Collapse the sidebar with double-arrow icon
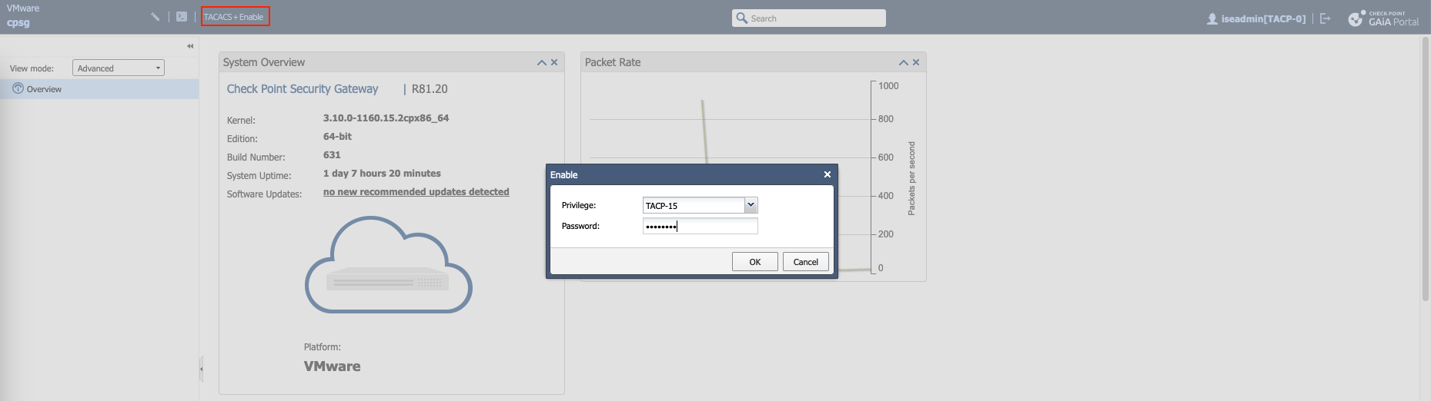 190,46
